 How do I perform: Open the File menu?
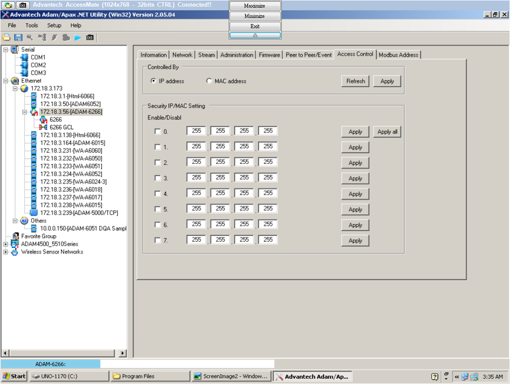point(12,26)
